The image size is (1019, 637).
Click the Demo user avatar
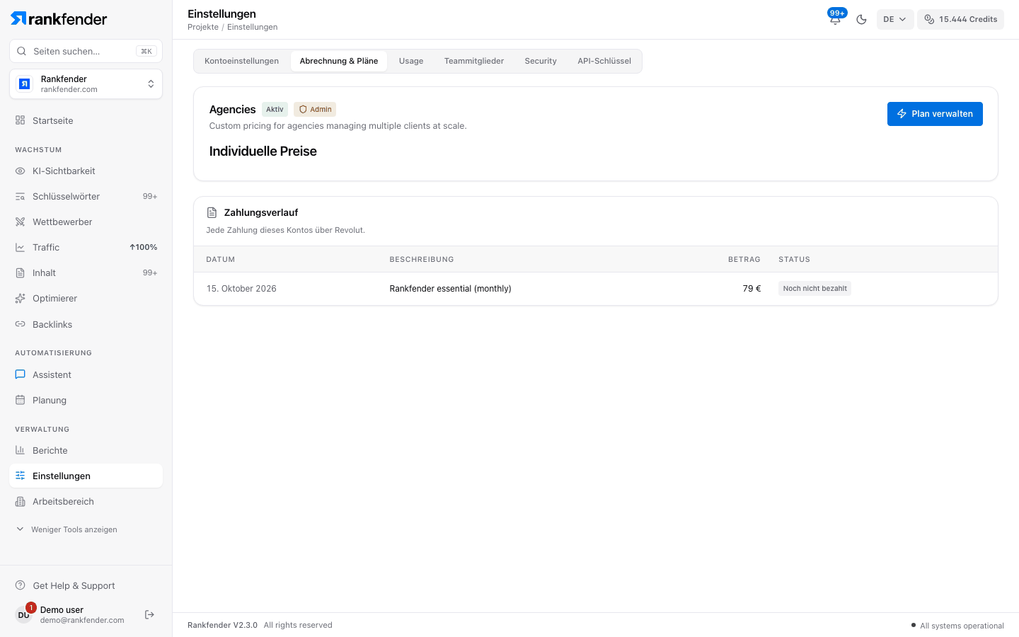pyautogui.click(x=23, y=614)
